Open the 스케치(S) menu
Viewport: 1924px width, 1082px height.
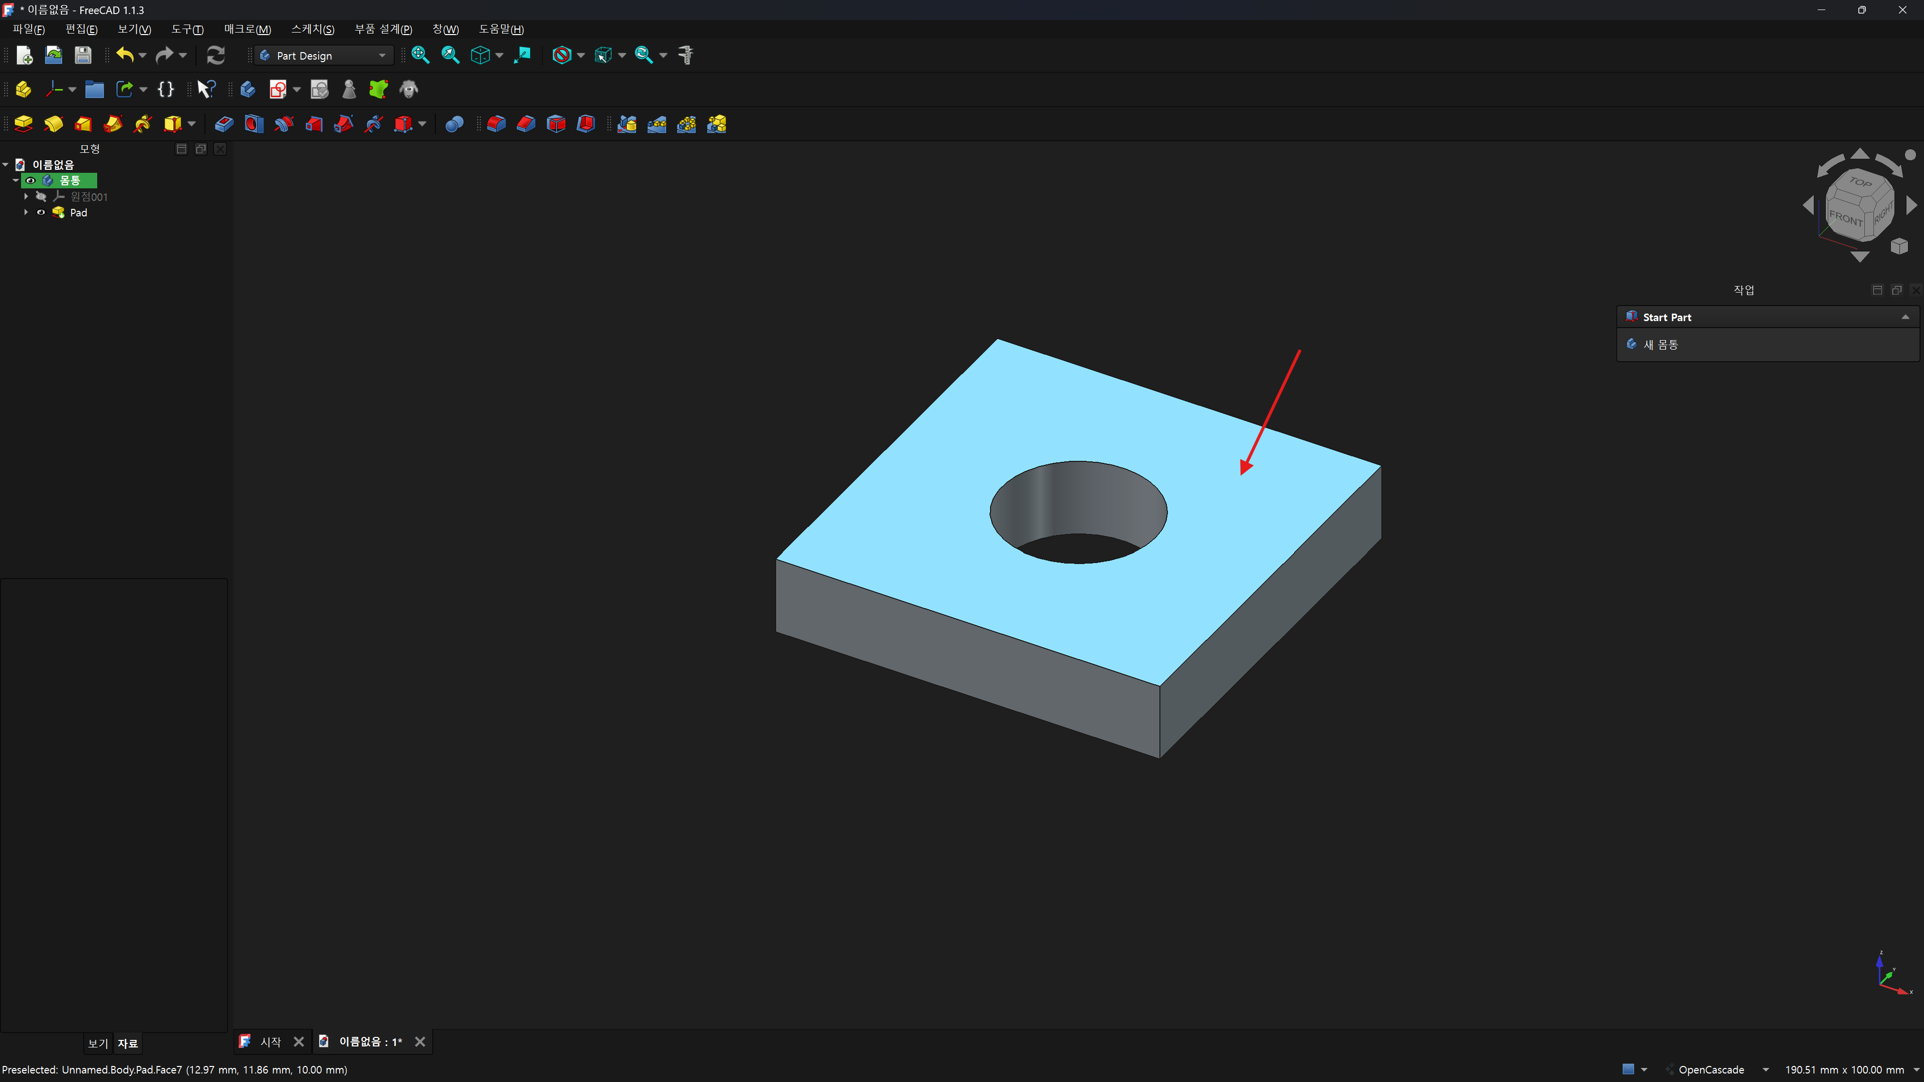[313, 29]
